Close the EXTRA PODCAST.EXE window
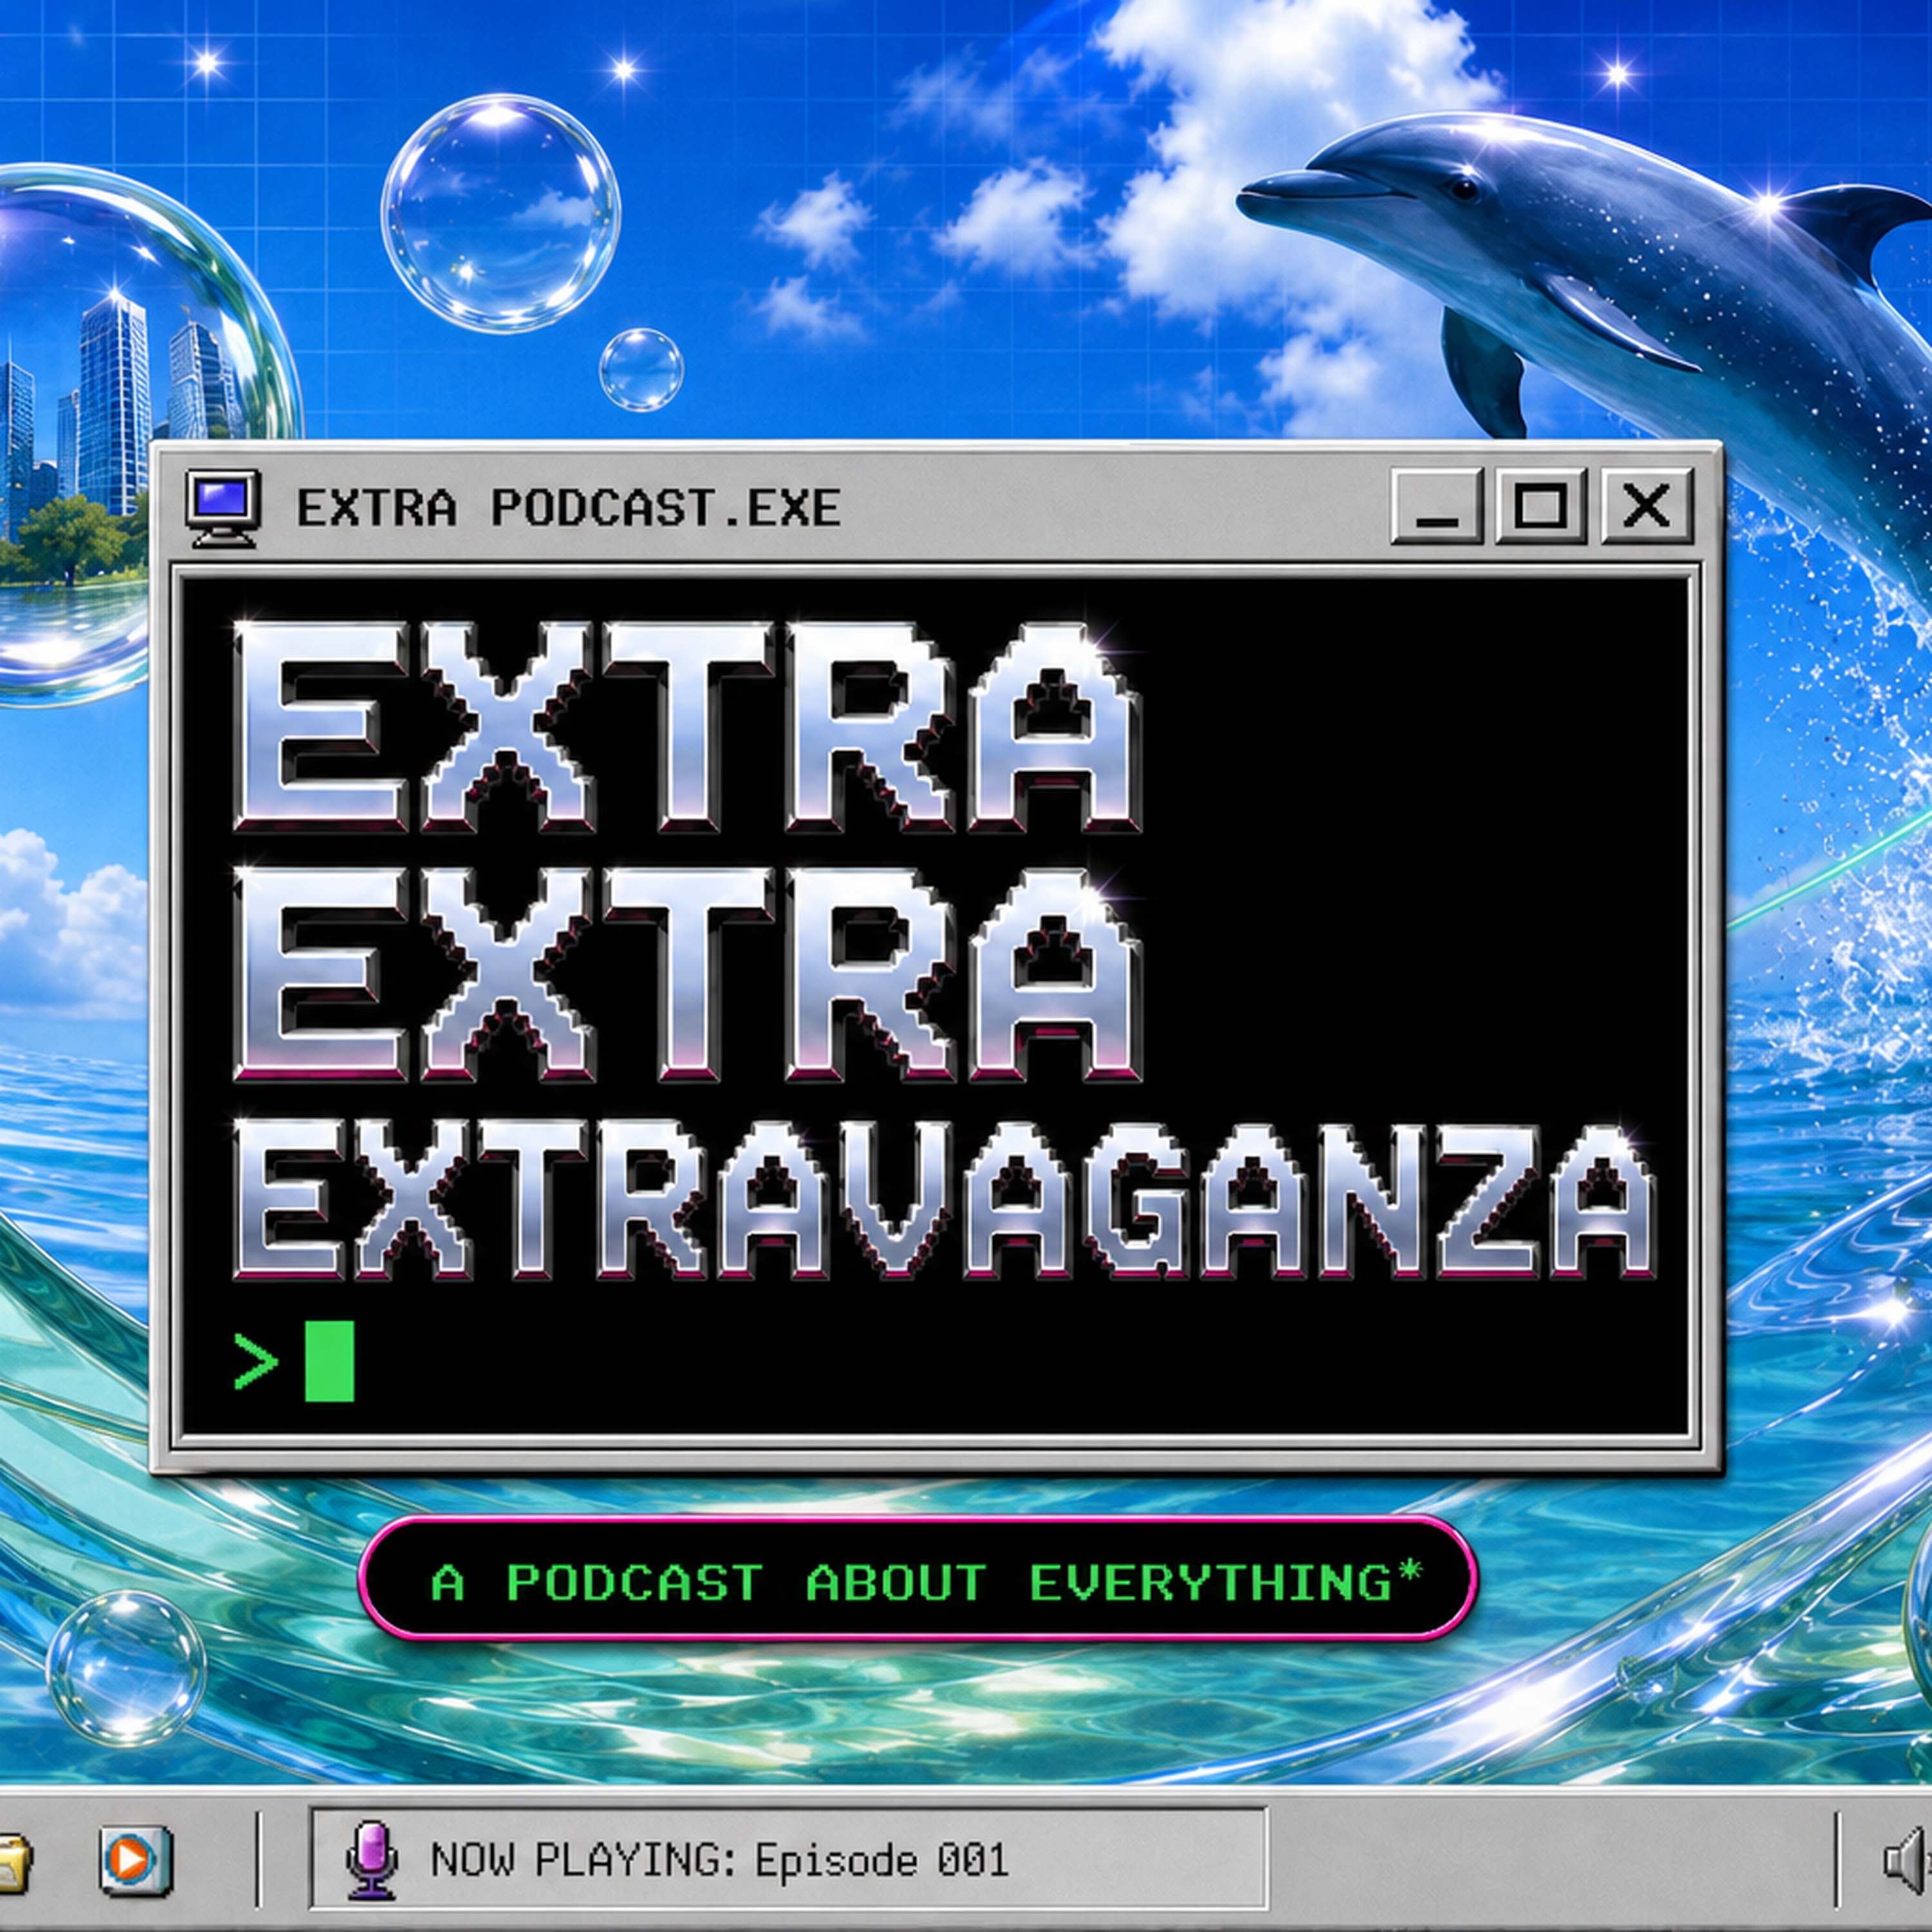 1647,506
